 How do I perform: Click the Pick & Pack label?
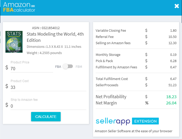click(104, 61)
